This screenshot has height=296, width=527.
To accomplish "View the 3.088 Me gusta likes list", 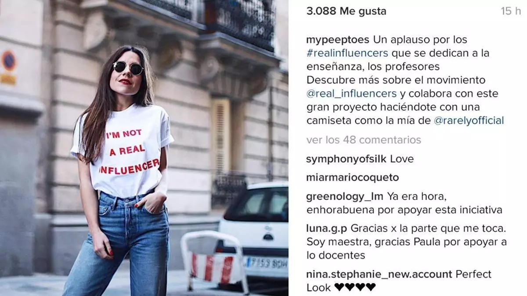I will click(346, 11).
